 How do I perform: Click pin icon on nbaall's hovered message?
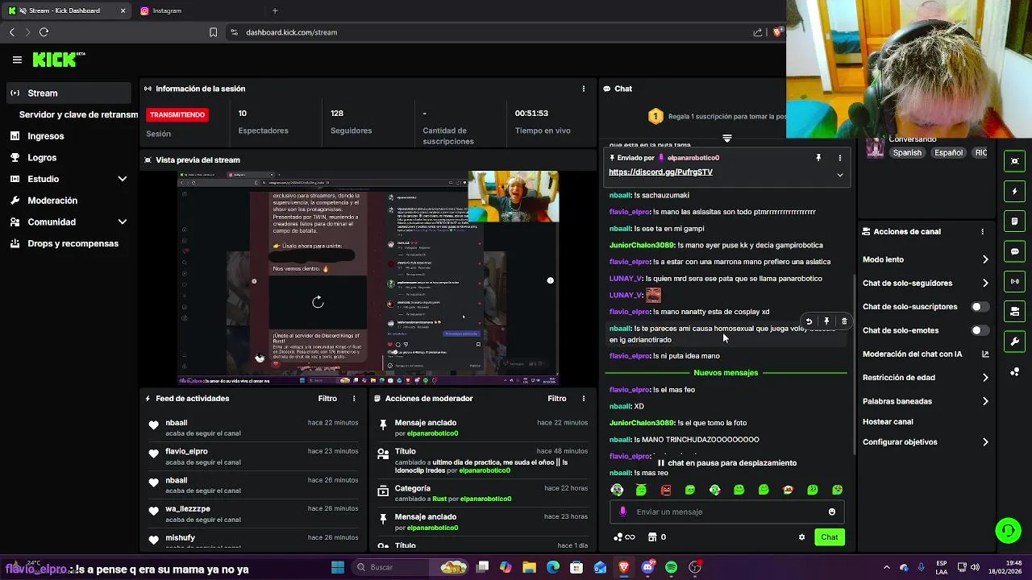(826, 321)
